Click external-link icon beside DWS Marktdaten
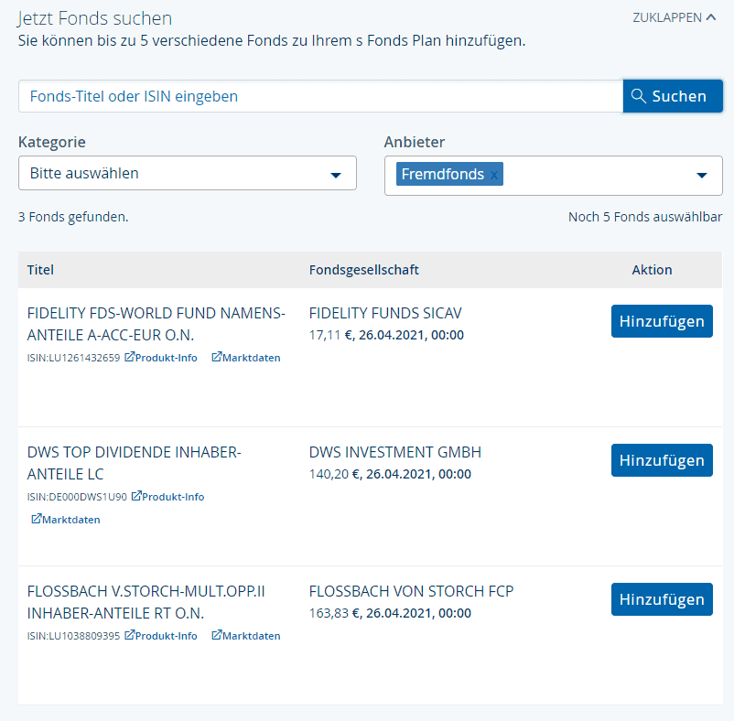This screenshot has height=721, width=734. pos(36,519)
